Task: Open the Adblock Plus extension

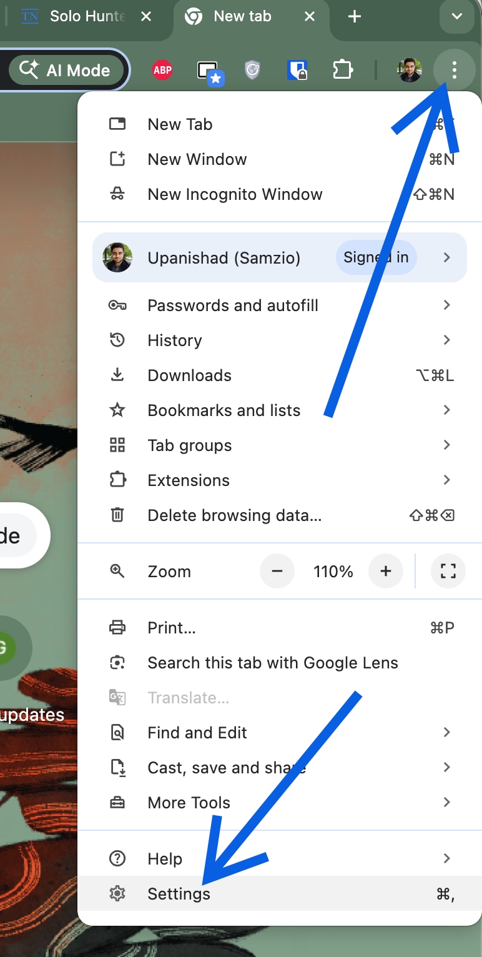Action: coord(162,69)
